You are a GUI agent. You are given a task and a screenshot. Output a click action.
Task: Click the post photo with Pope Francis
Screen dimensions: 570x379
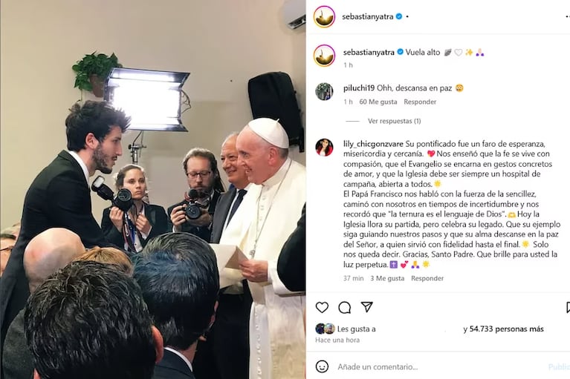point(152,189)
